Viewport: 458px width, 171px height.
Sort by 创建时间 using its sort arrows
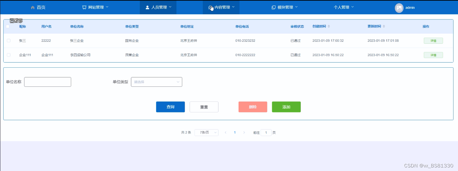(x=329, y=26)
